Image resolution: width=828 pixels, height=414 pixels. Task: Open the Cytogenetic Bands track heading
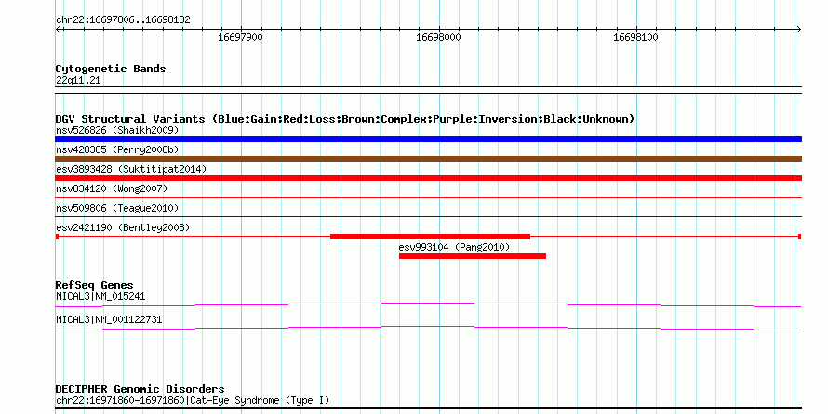(111, 69)
